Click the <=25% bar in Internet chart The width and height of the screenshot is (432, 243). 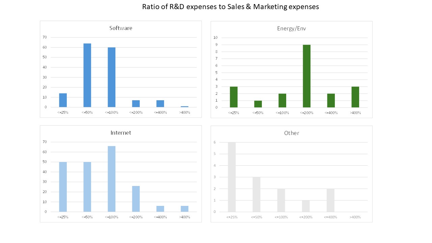63,187
